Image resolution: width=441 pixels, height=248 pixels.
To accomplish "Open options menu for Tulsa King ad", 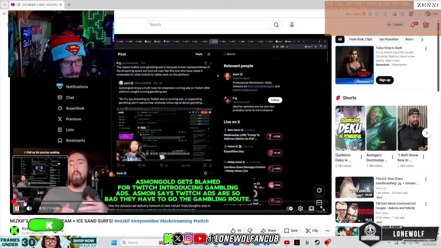I will click(425, 49).
